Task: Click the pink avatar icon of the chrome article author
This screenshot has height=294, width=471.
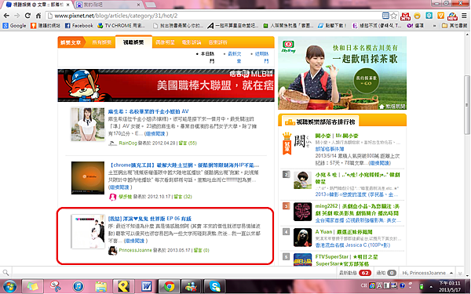Action: point(112,197)
